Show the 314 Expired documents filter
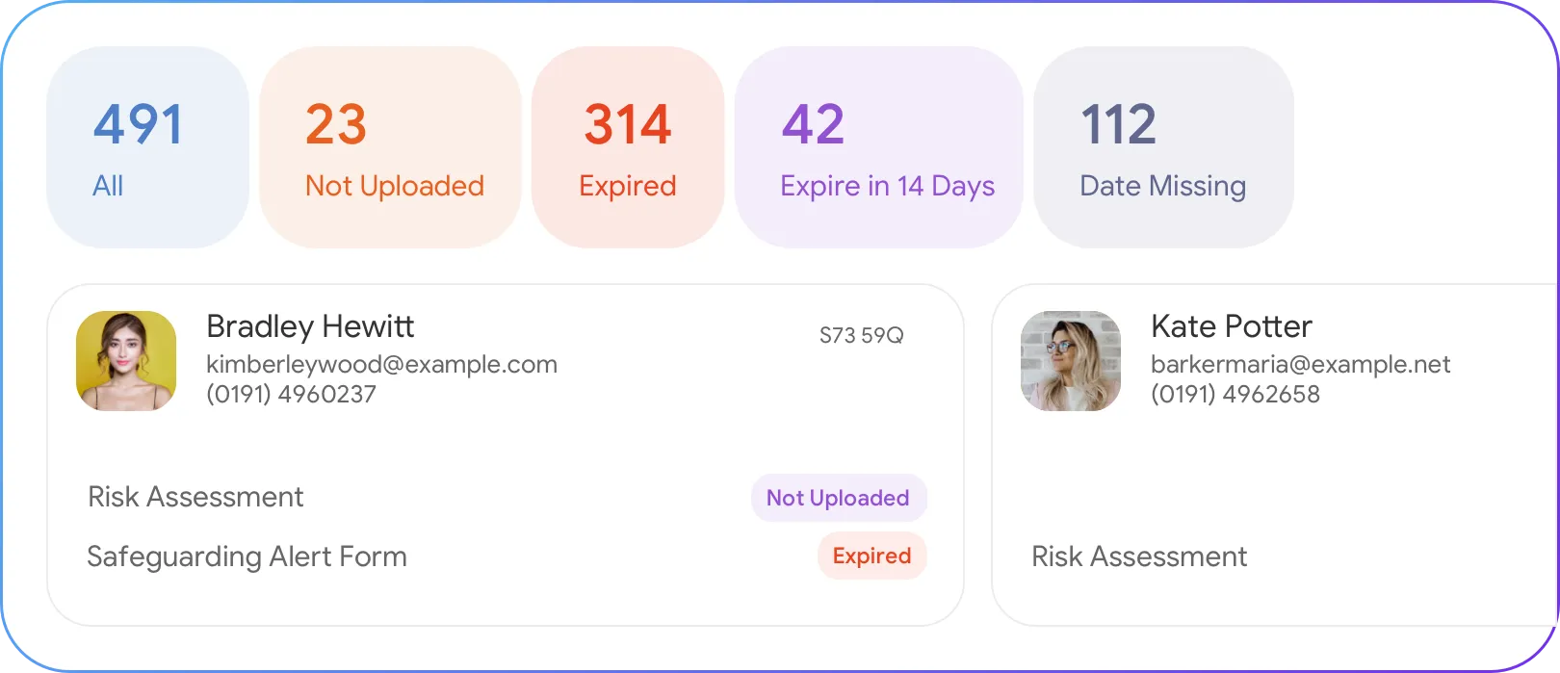 627,147
